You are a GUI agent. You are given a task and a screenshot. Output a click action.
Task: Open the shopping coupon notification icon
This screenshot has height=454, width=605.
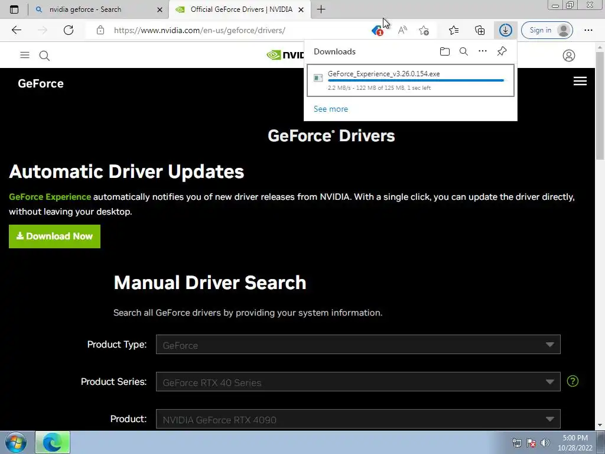(x=377, y=30)
